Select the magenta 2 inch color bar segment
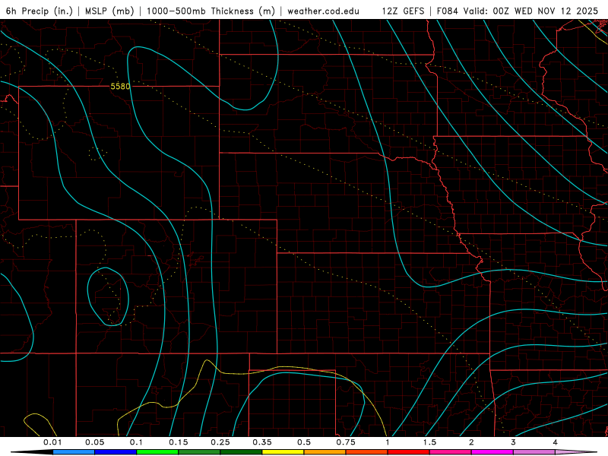The image size is (608, 456). [492, 452]
